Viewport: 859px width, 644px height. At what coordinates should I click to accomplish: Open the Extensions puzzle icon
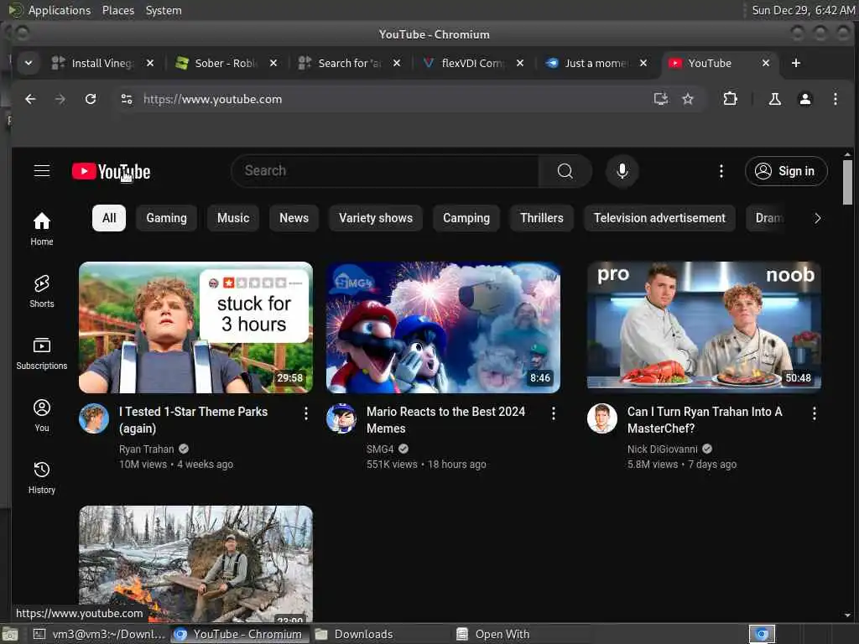731,99
